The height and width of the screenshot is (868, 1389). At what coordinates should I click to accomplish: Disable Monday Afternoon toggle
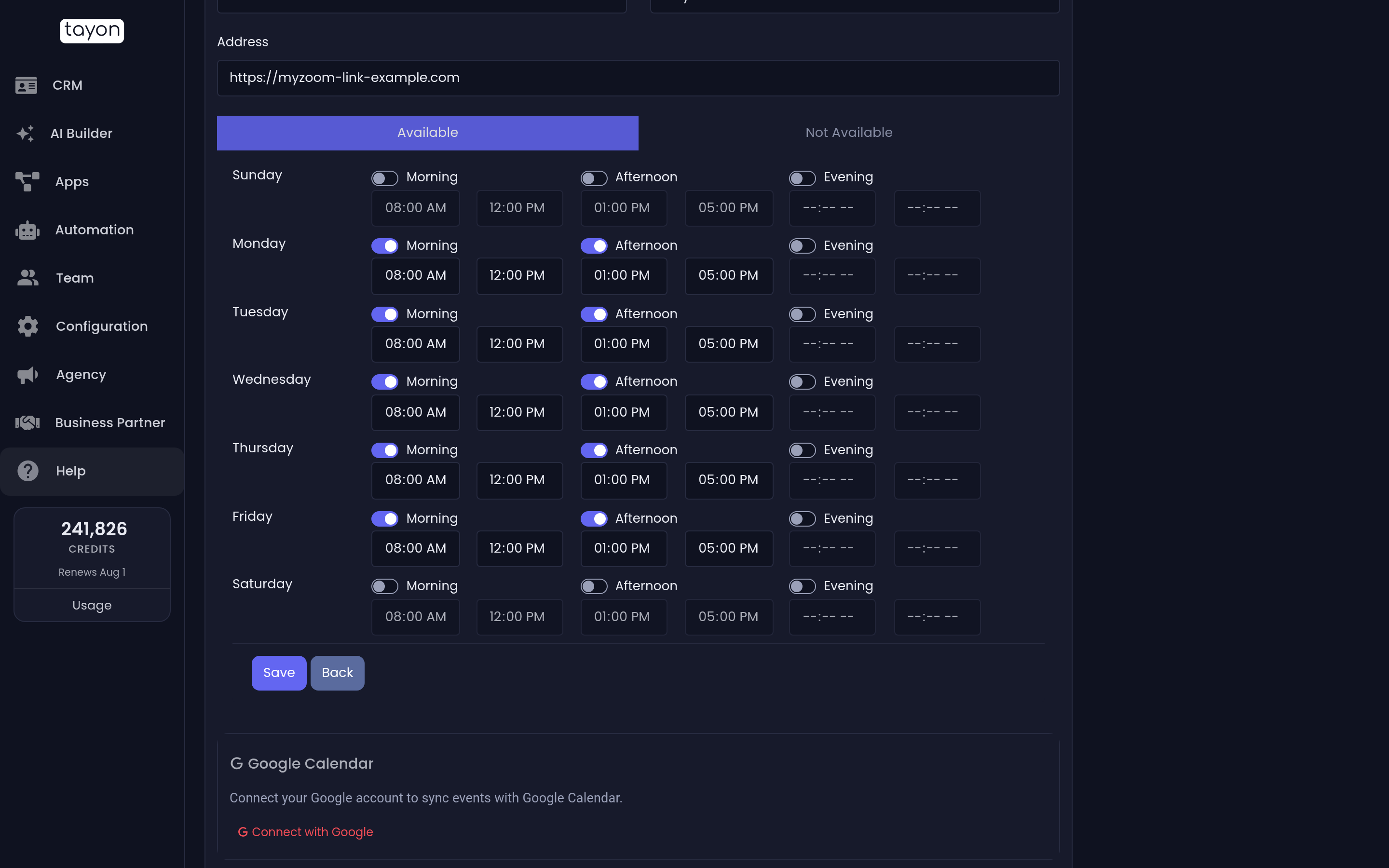tap(594, 246)
